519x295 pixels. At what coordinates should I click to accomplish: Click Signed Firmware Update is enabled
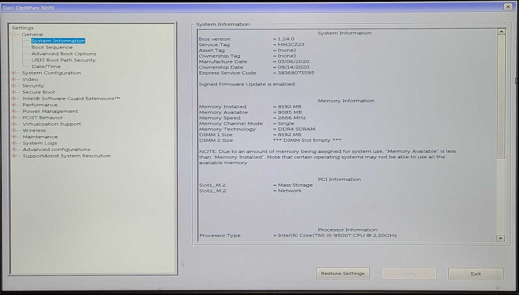247,84
